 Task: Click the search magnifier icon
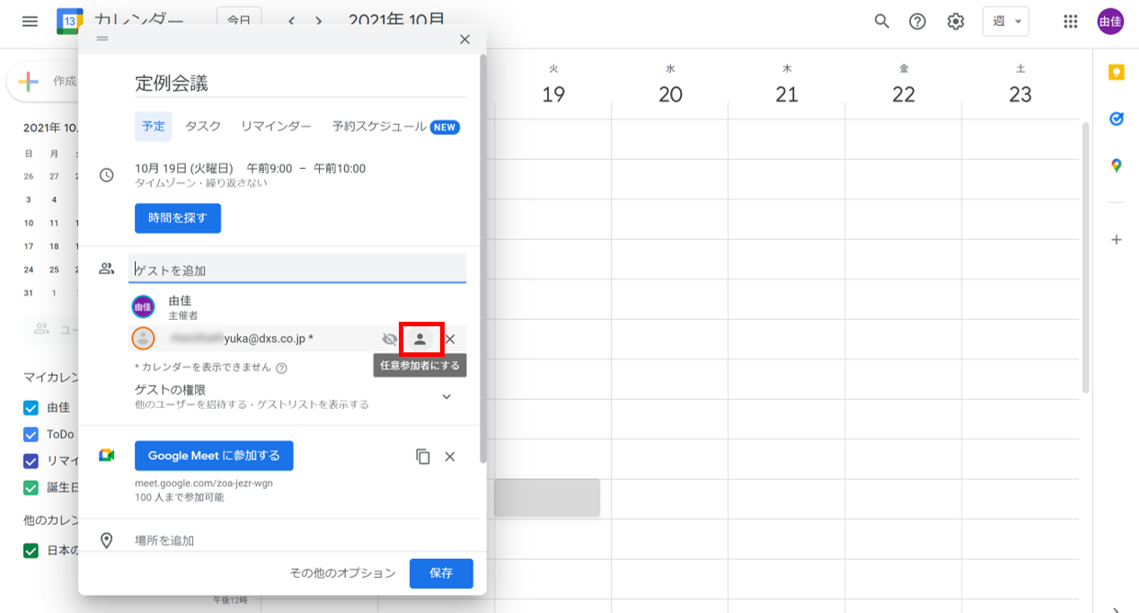[x=882, y=22]
